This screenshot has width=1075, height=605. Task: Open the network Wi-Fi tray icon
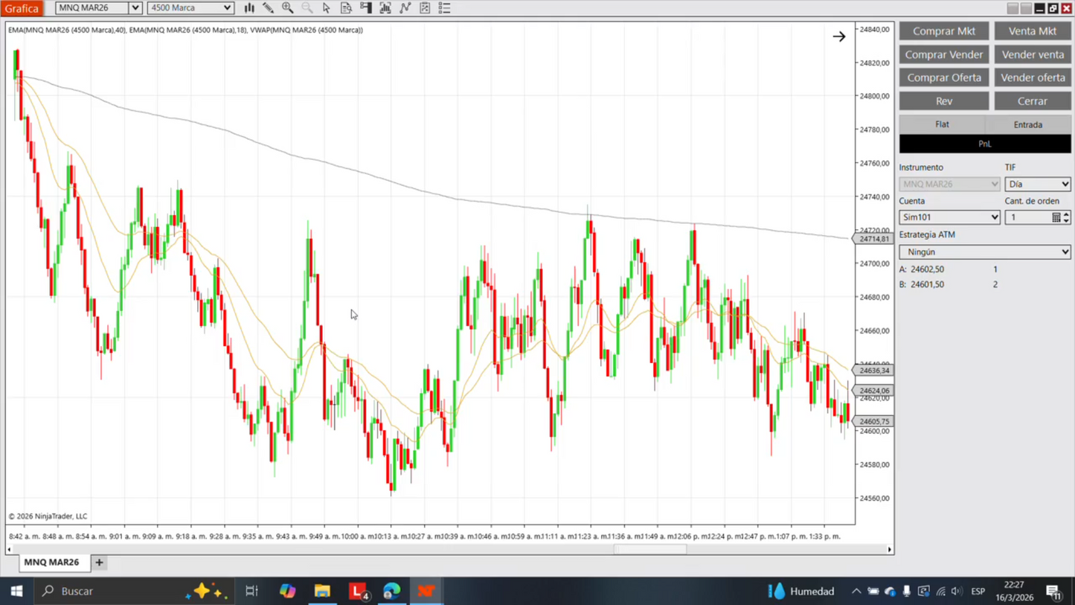pos(940,592)
